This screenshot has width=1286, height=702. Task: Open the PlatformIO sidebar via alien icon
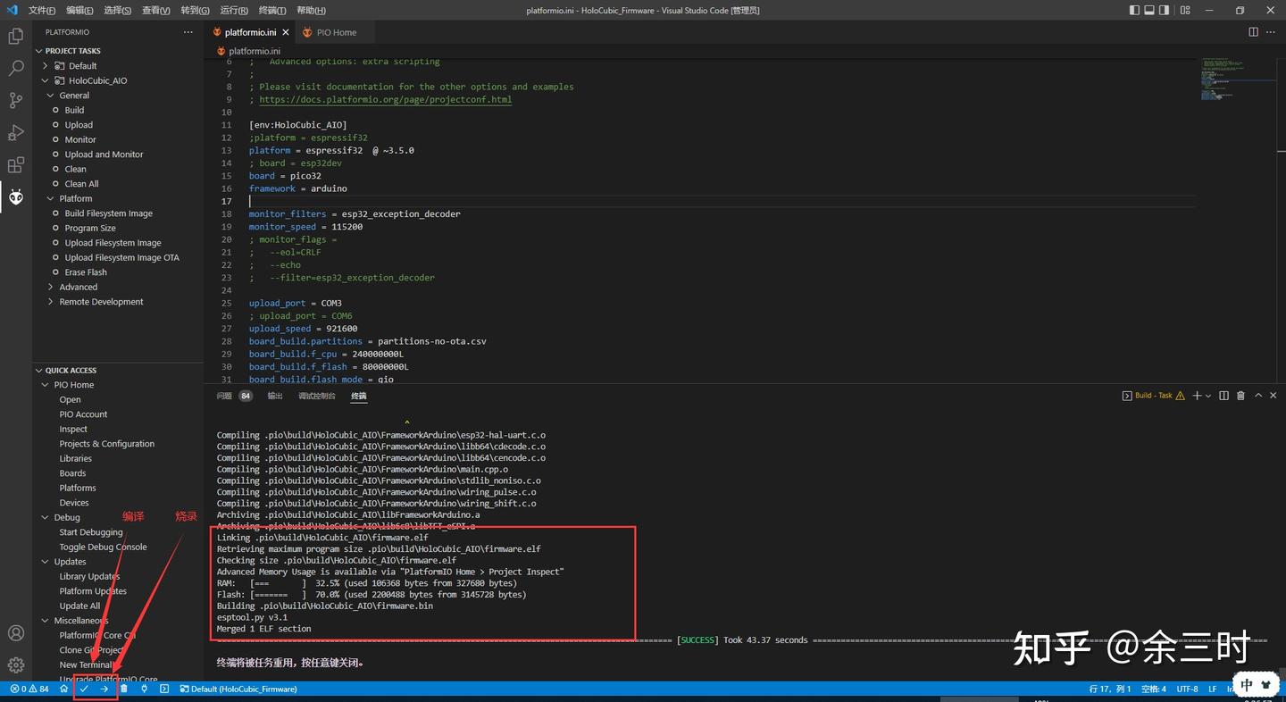click(15, 197)
